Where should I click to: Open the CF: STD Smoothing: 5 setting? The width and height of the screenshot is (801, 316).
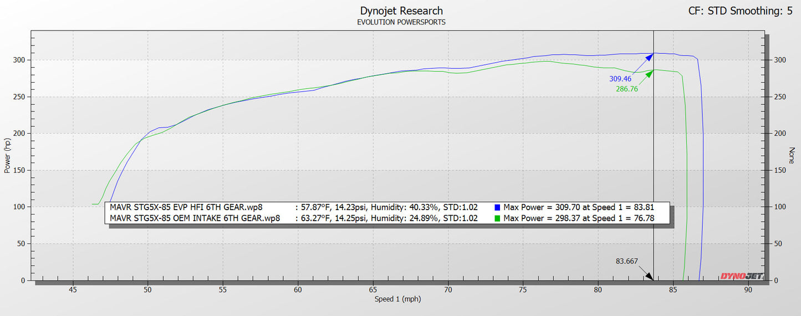(740, 11)
